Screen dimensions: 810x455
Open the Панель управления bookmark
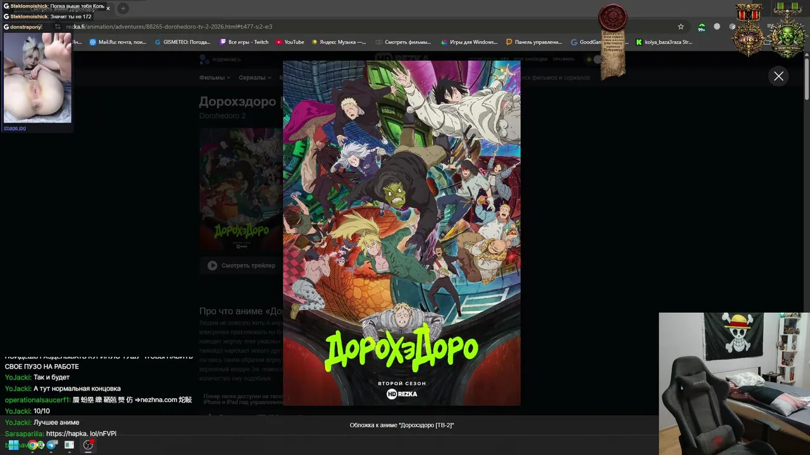534,42
